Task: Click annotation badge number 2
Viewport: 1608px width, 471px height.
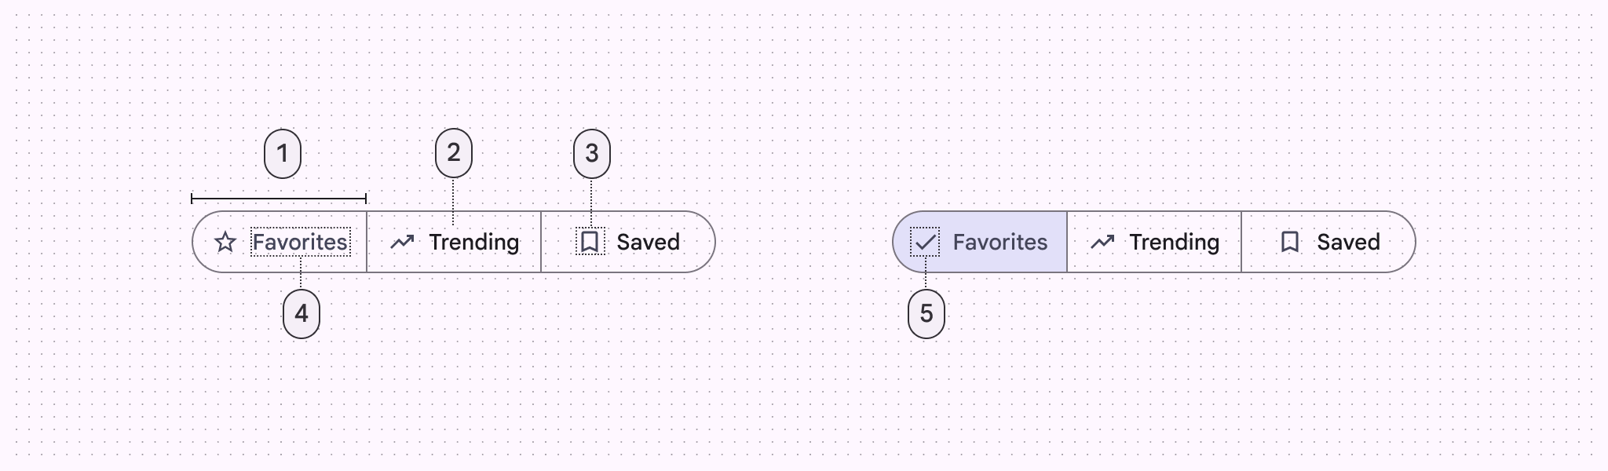Action: coord(454,153)
